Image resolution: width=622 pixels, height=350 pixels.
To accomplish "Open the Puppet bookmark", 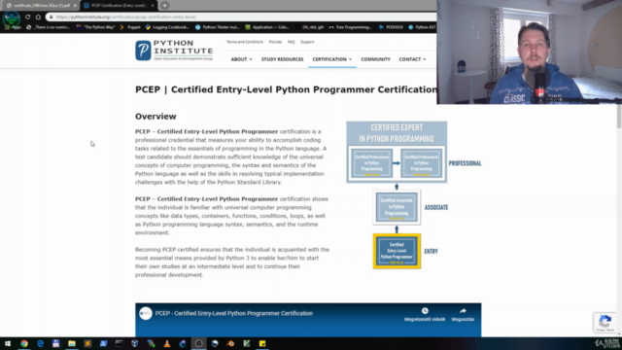I will point(130,27).
